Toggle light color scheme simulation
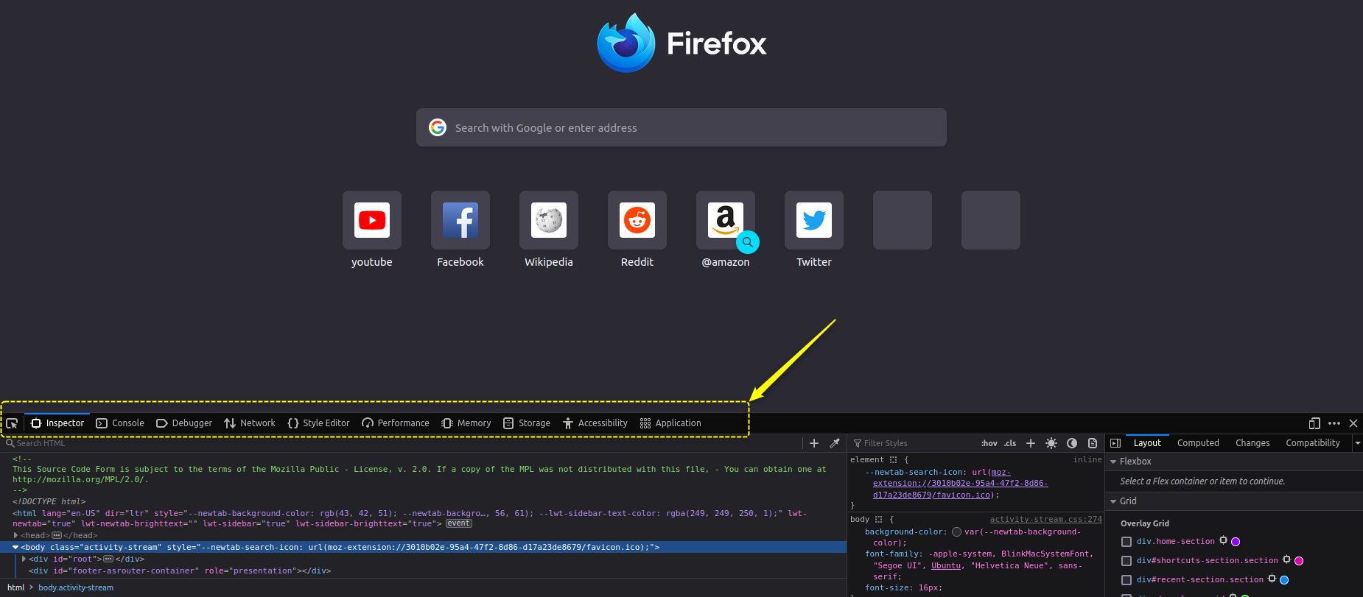Screen dimensions: 1363x597 click(1051, 443)
